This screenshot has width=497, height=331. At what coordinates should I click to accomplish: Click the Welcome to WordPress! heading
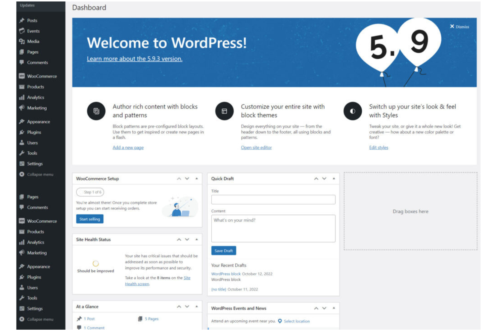coord(167,43)
